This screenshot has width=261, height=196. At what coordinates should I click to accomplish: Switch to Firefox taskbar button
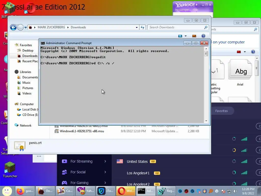pyautogui.click(x=25, y=191)
